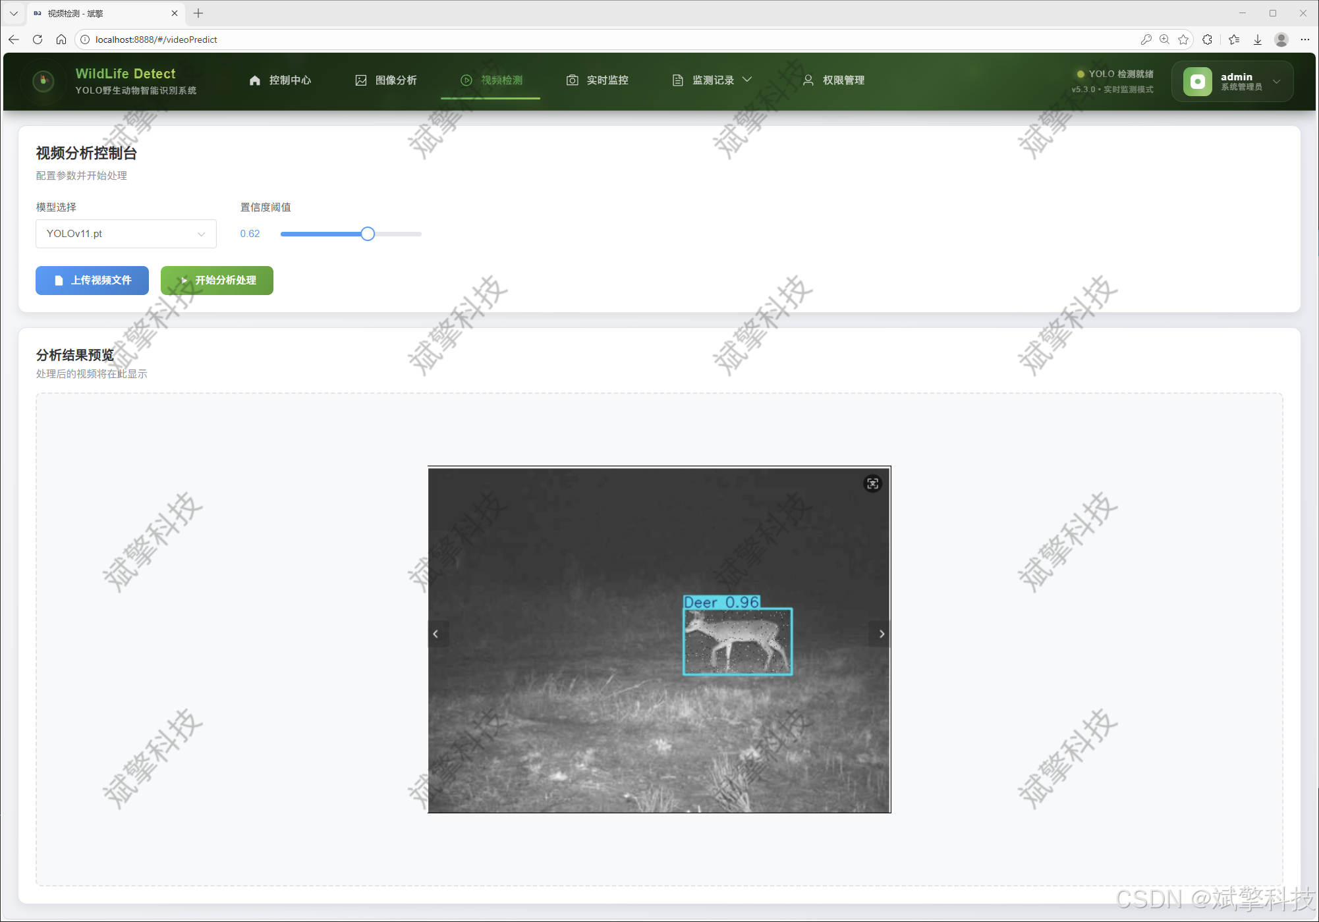Click 开始分析处理 button
1319x922 pixels.
pyautogui.click(x=217, y=281)
